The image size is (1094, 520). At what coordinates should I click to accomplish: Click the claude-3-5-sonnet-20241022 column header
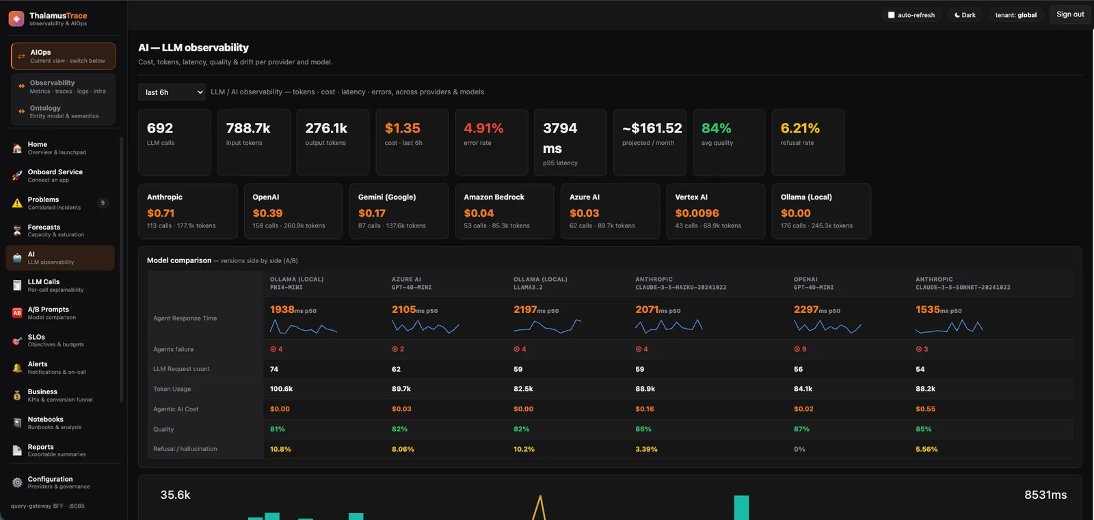coord(963,284)
